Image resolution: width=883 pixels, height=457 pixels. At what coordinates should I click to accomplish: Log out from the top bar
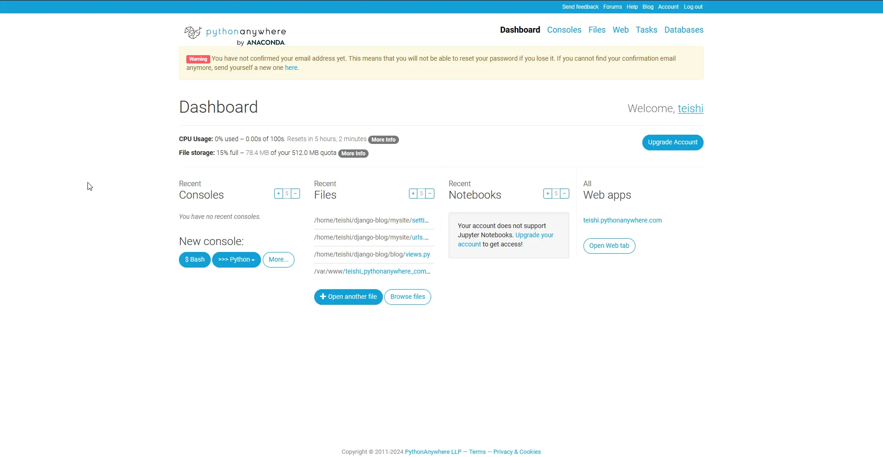(x=693, y=7)
